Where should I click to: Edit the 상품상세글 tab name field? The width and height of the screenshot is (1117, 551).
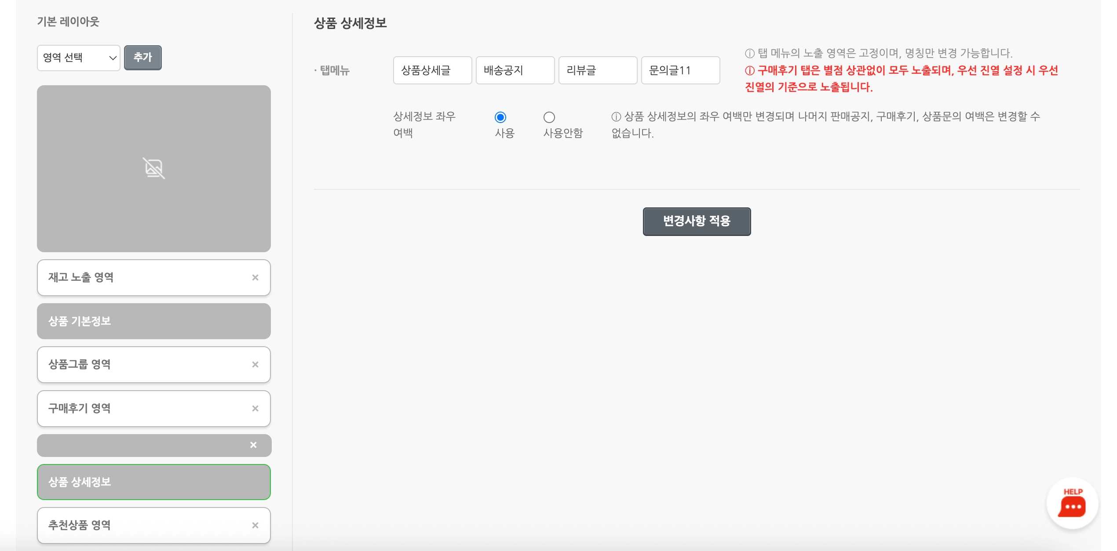coord(432,70)
